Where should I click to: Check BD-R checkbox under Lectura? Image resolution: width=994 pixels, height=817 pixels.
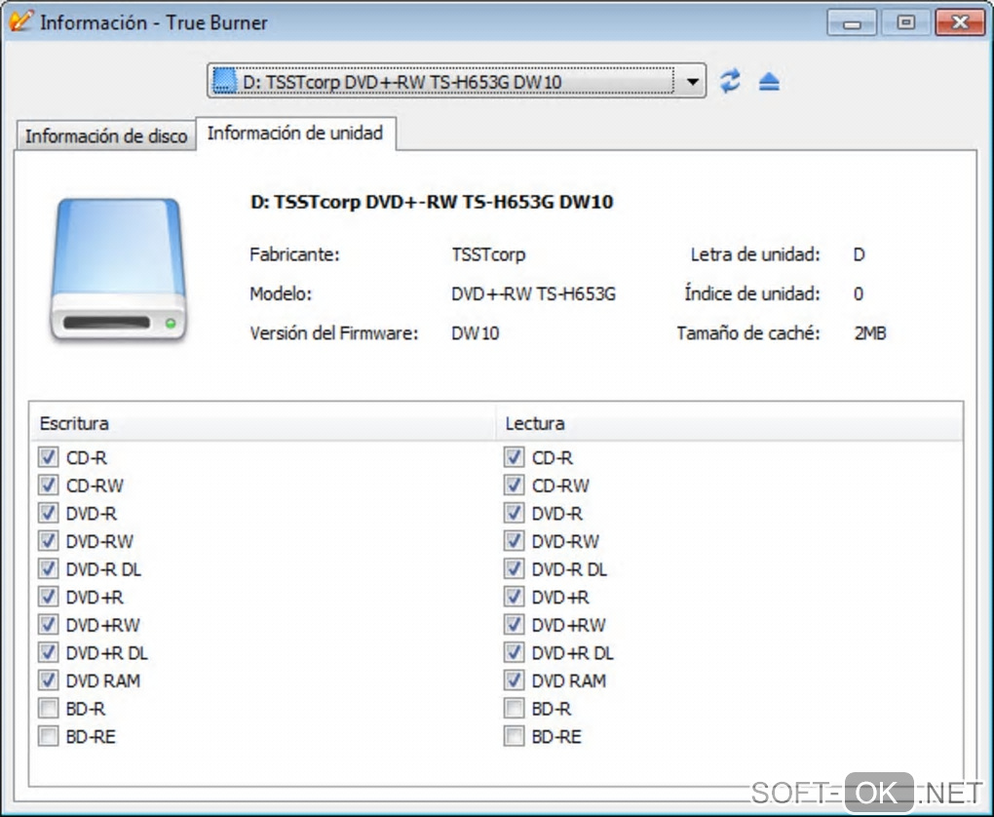tap(515, 708)
